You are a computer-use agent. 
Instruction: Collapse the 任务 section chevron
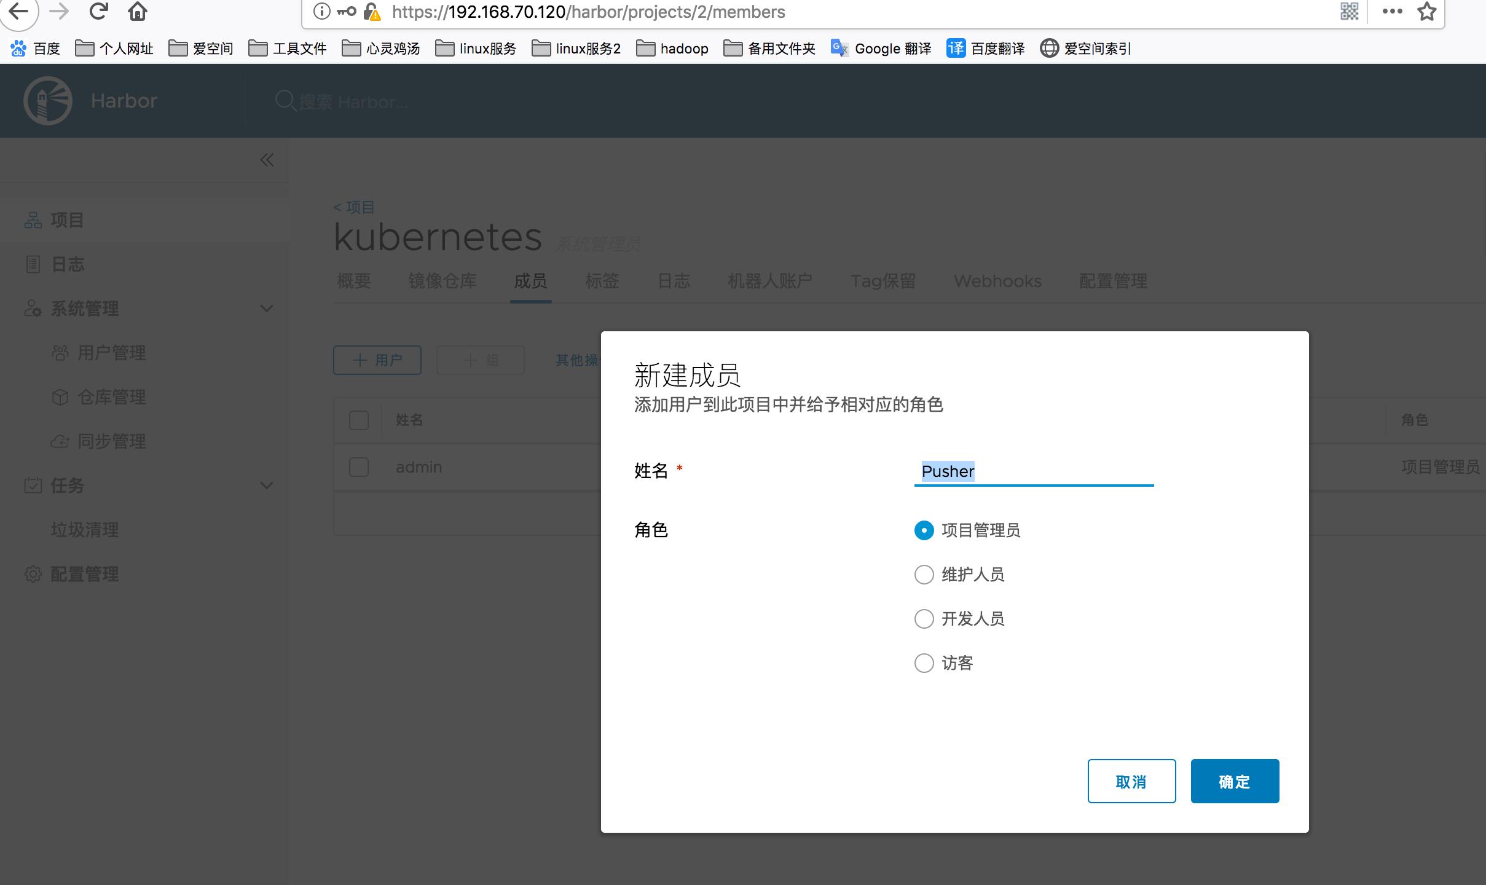pyautogui.click(x=267, y=486)
